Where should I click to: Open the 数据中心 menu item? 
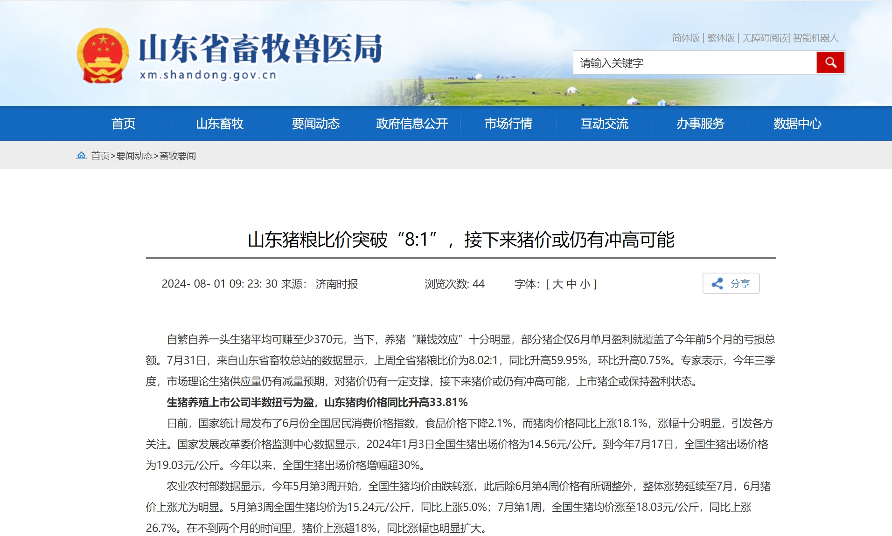(x=797, y=124)
